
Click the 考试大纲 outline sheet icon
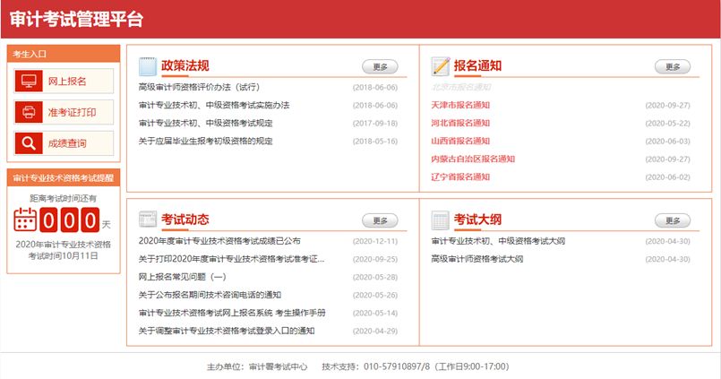pyautogui.click(x=441, y=220)
